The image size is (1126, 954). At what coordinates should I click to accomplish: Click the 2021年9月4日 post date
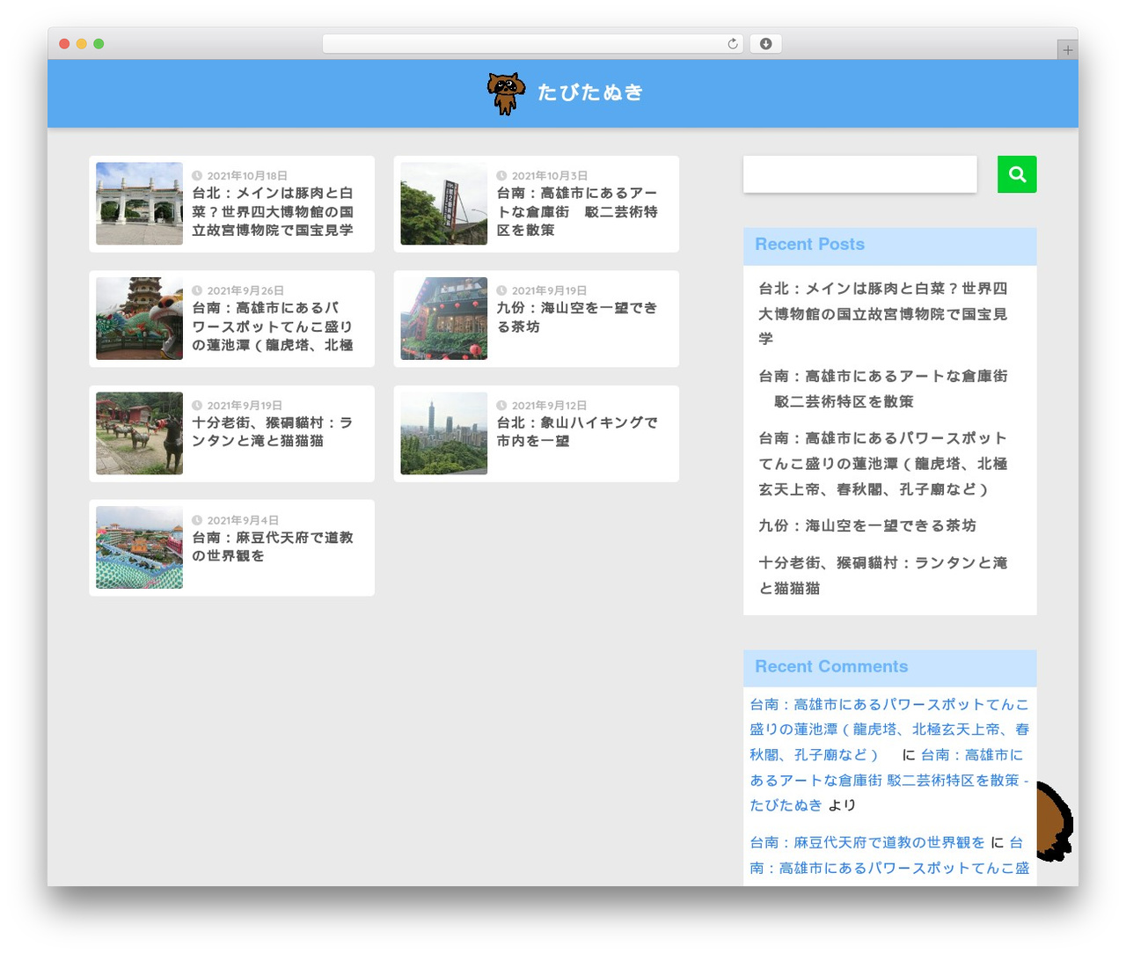coord(243,520)
